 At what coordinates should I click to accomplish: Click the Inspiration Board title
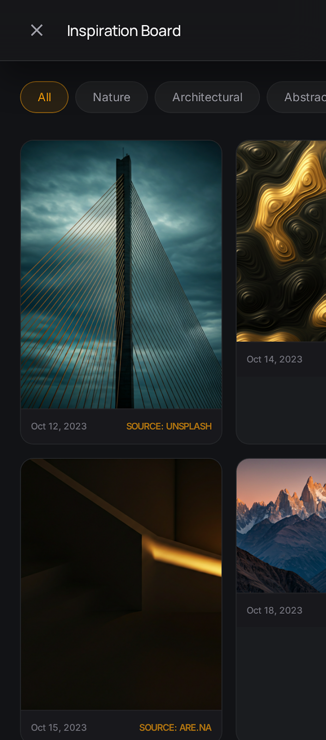pos(124,31)
